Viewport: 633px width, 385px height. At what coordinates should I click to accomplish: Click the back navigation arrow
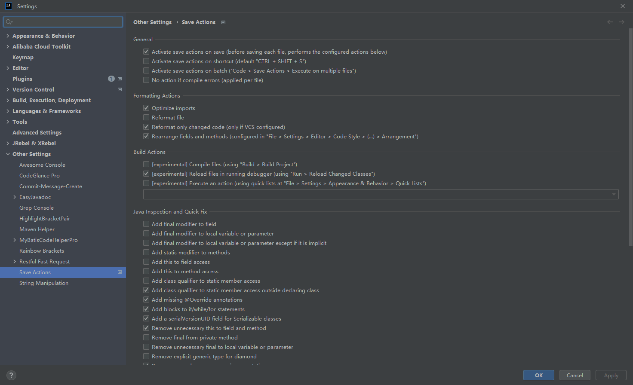click(x=610, y=22)
